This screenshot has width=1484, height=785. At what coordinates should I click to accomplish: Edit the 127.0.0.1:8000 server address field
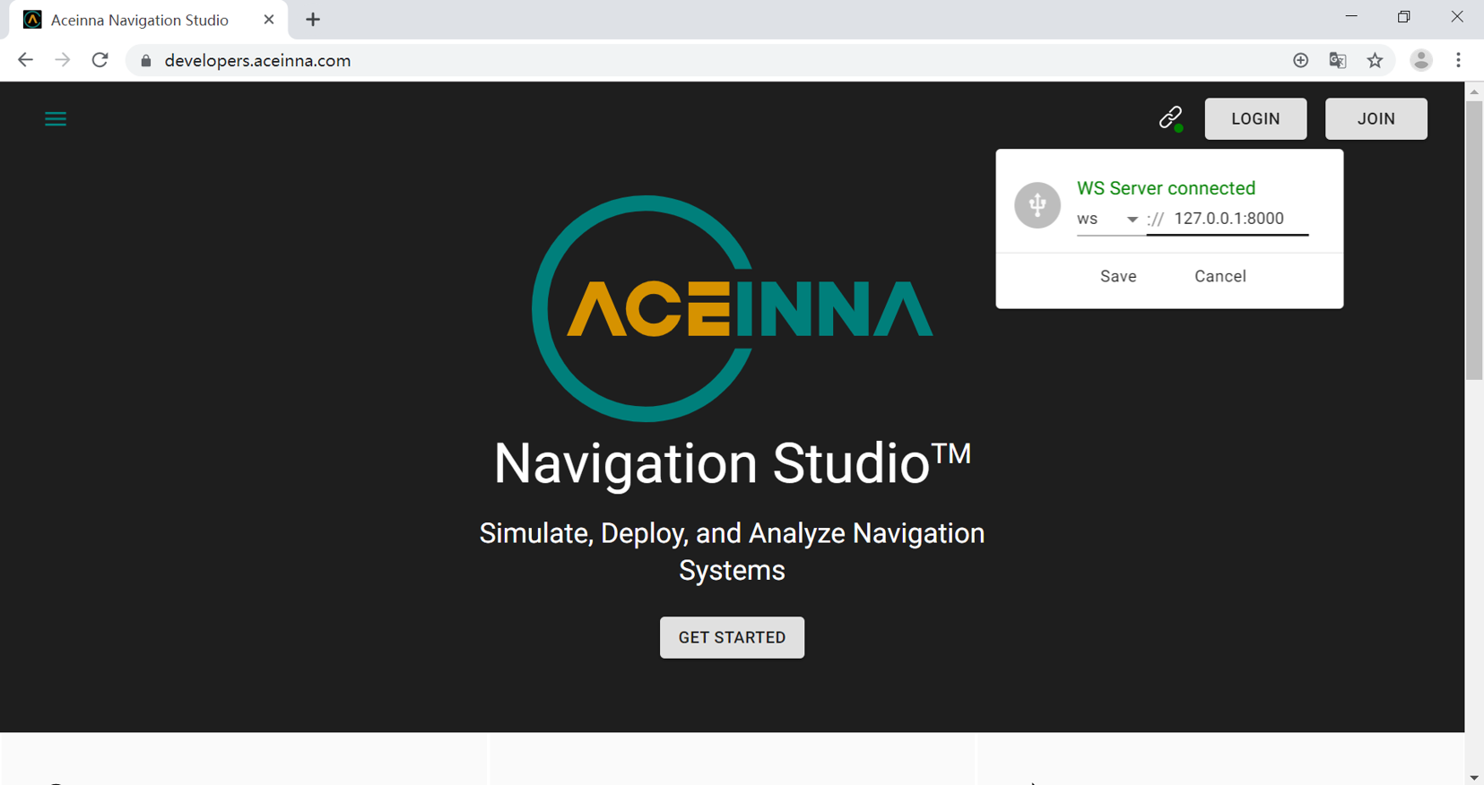click(x=1228, y=220)
